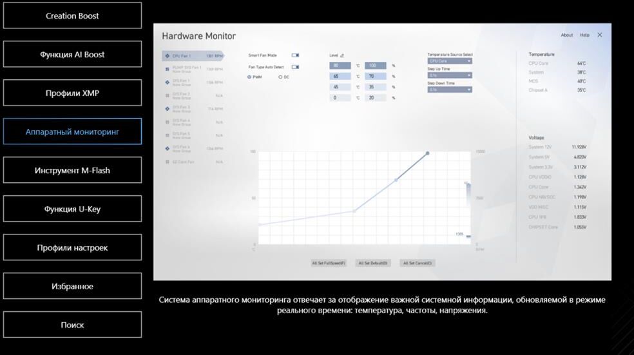Select the SYS Fan 3 fan icon
Image resolution: width=634 pixels, height=355 pixels.
pyautogui.click(x=168, y=109)
